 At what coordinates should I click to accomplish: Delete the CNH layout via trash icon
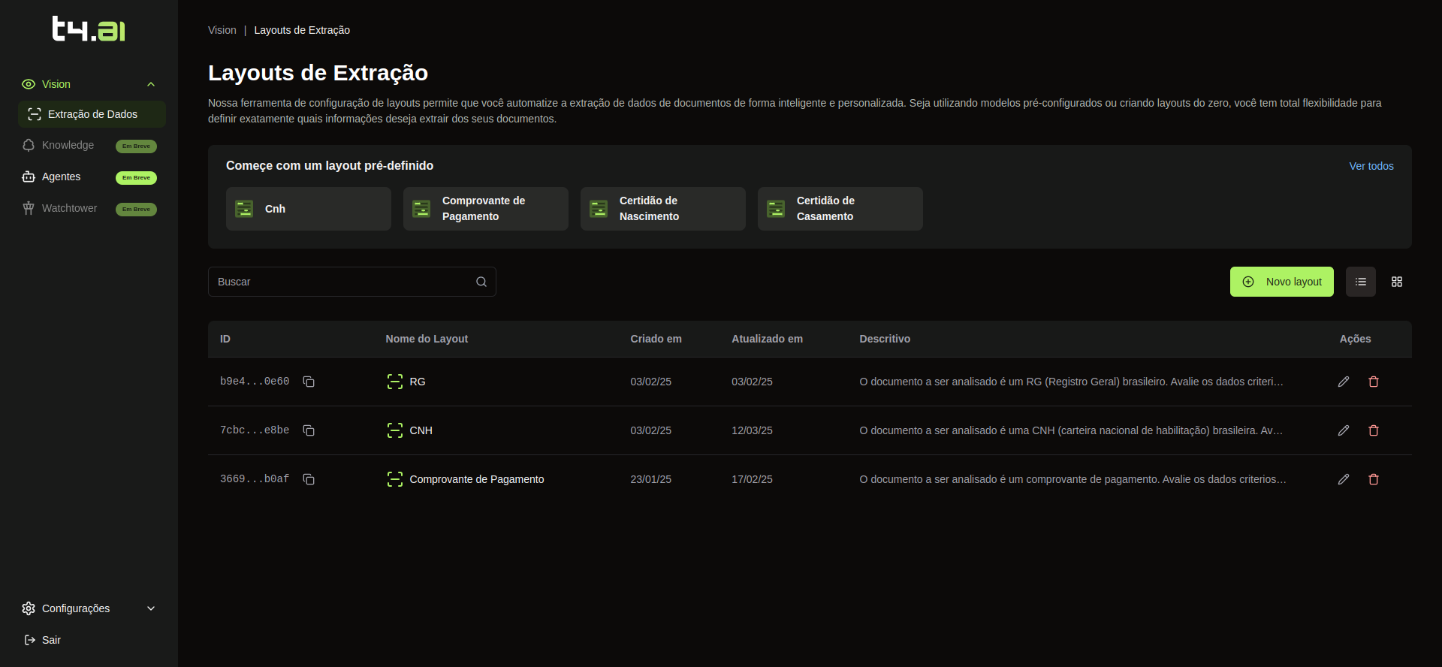point(1374,430)
